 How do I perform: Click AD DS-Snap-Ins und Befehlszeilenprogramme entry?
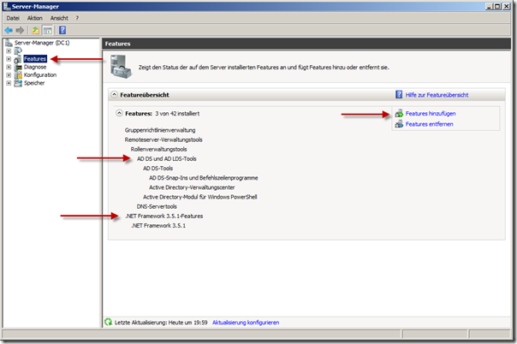[204, 178]
